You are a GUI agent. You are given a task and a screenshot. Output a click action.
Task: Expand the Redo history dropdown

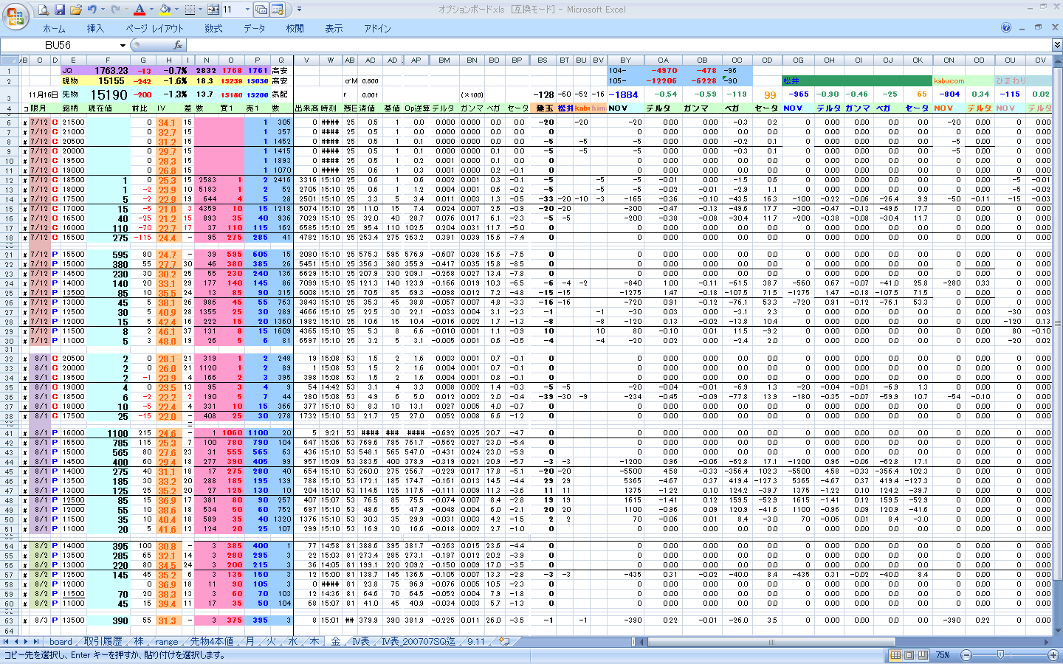pos(125,10)
